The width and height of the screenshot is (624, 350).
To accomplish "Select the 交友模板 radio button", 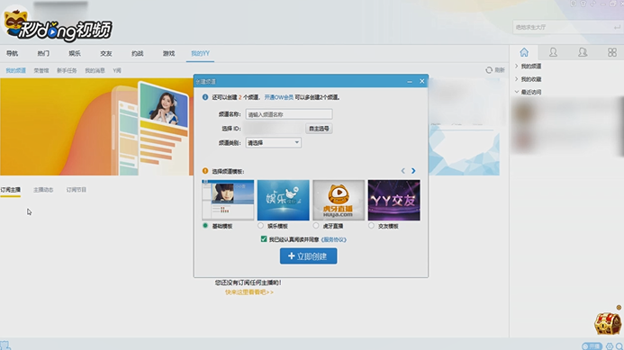I will (x=371, y=226).
